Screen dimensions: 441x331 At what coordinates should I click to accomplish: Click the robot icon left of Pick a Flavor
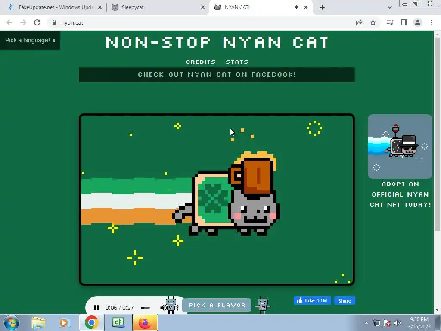(171, 305)
